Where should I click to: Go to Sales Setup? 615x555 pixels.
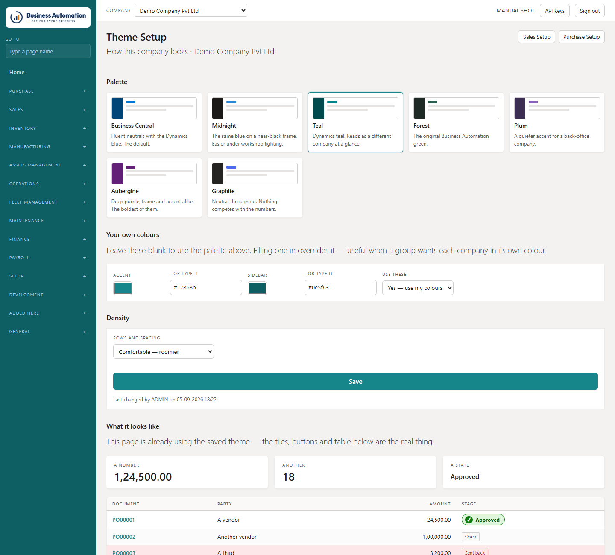(x=536, y=37)
